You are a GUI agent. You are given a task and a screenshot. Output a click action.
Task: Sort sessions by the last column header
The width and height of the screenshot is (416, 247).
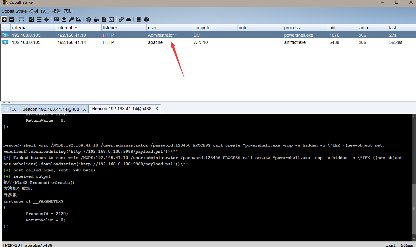(x=402, y=28)
